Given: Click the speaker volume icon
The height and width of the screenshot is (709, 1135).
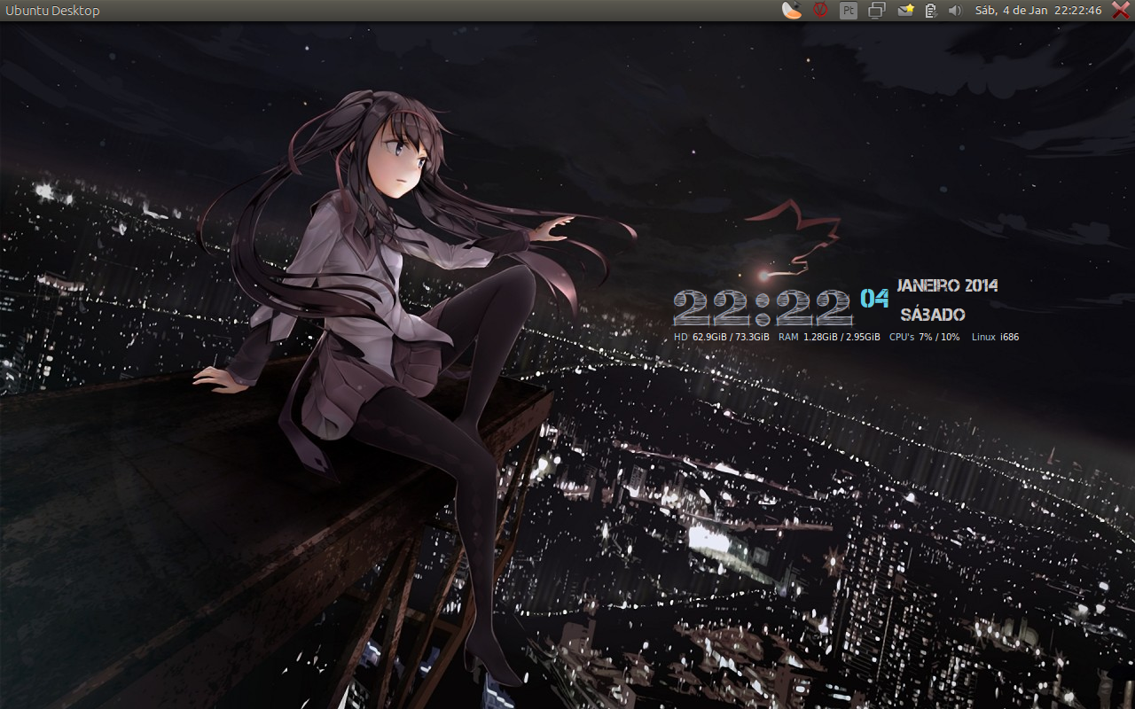Looking at the screenshot, I should pos(955,11).
